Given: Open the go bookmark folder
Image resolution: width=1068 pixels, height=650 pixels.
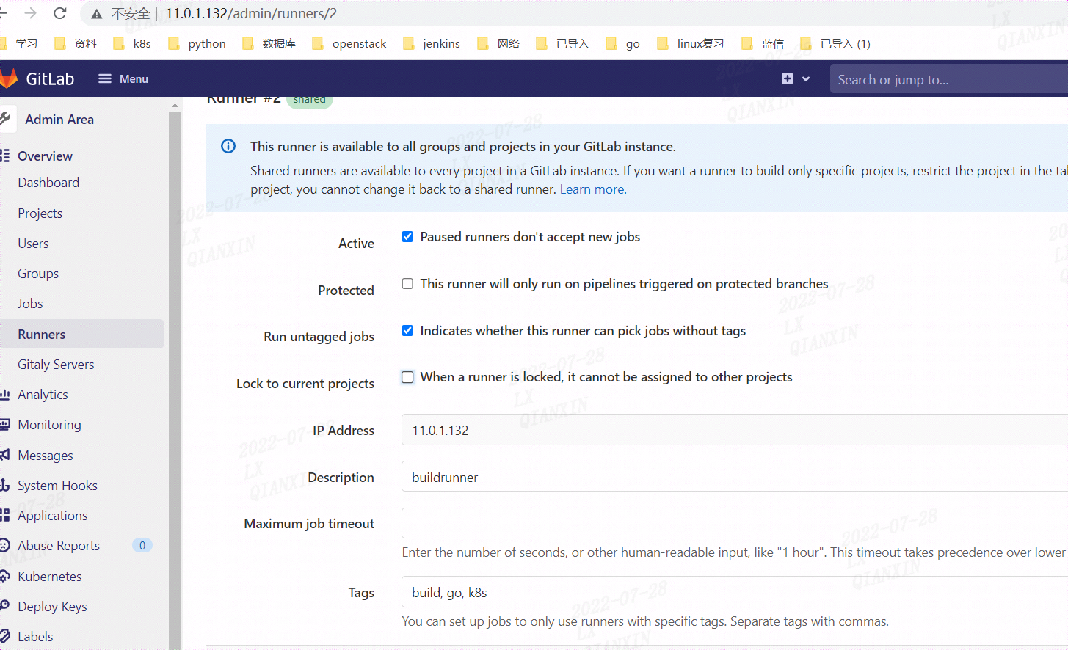Looking at the screenshot, I should pos(622,44).
